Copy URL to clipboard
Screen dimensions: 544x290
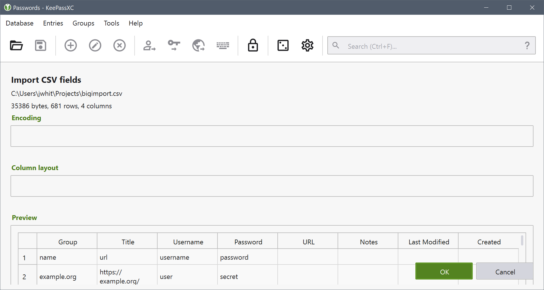198,45
